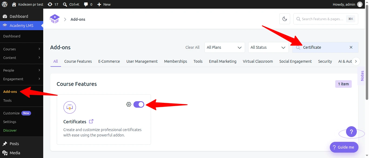The height and width of the screenshot is (158, 369).
Task: Select the Social Engagement tab
Action: 296,61
